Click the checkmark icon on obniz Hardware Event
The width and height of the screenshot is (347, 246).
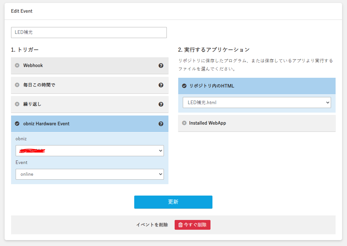point(17,124)
